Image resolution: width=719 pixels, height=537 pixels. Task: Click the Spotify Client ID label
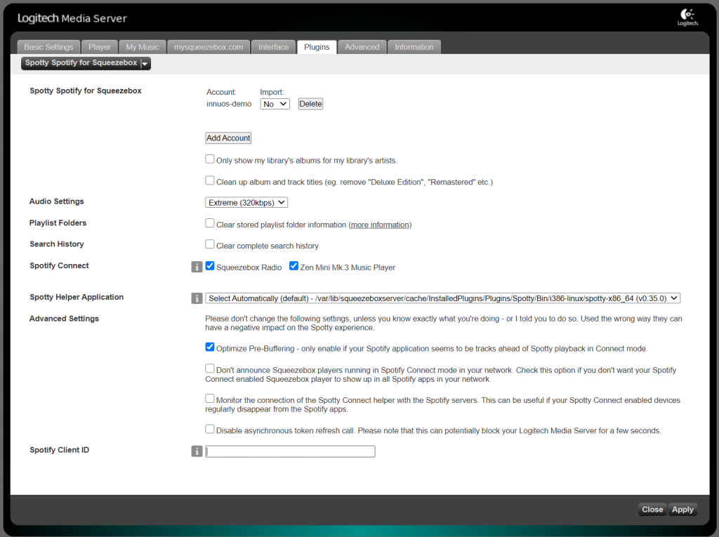pyautogui.click(x=60, y=451)
